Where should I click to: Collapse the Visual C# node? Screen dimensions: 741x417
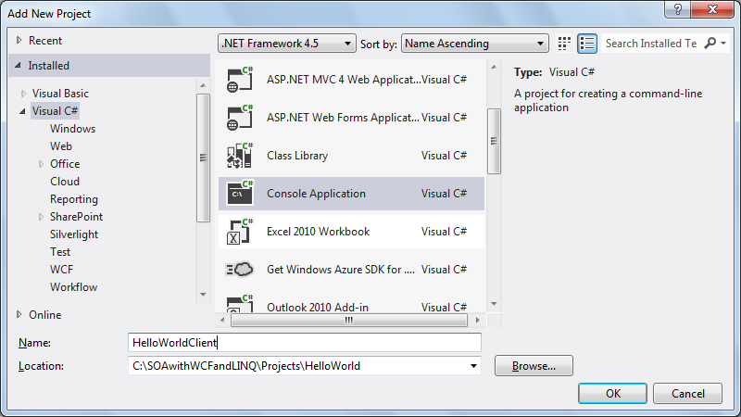[22, 111]
